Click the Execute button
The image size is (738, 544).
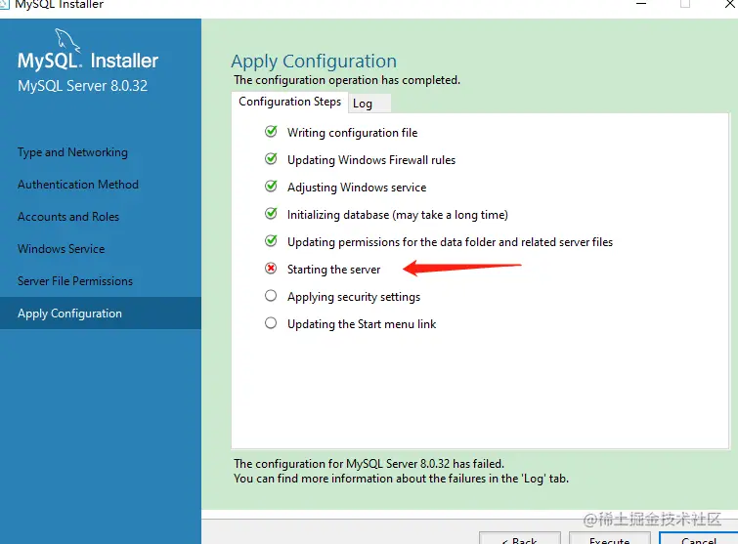[610, 538]
